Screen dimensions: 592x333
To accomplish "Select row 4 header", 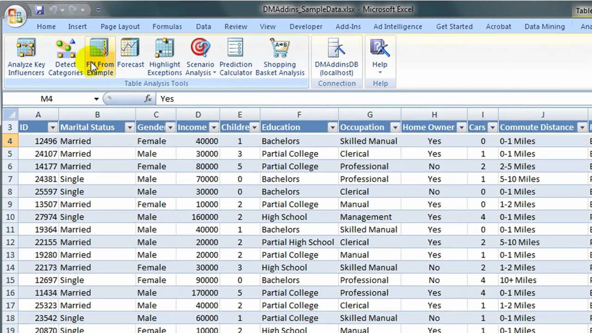I will tap(10, 141).
